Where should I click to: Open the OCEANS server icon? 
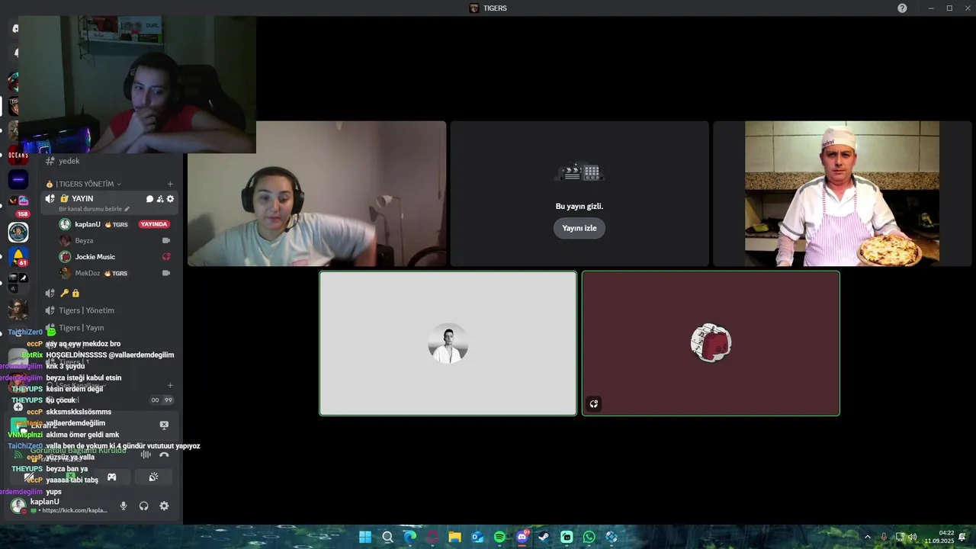18,155
